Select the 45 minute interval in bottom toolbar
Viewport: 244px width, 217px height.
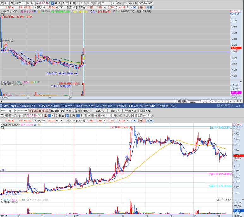99,116
